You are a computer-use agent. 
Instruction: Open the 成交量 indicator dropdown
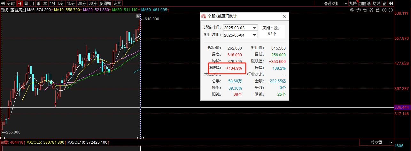[x=391, y=142]
